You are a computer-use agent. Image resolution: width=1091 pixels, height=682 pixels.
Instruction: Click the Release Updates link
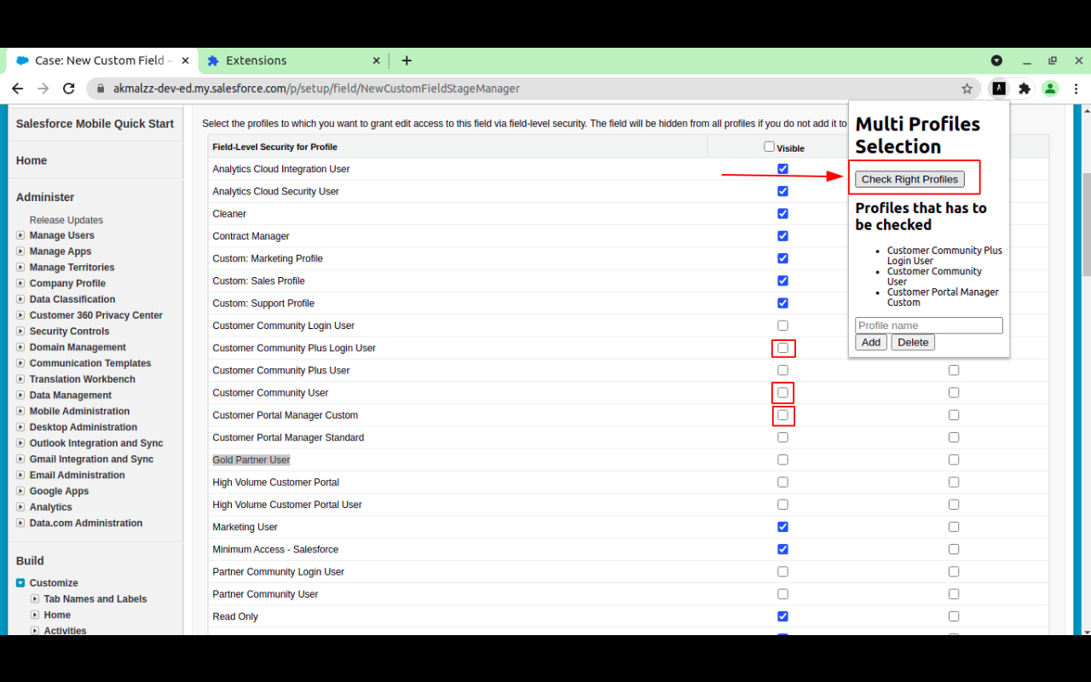(66, 220)
